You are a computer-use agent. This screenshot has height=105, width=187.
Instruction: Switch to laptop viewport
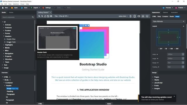(143, 16)
